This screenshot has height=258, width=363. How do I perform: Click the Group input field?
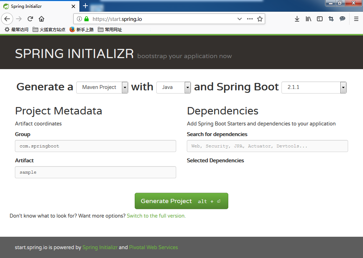click(95, 146)
